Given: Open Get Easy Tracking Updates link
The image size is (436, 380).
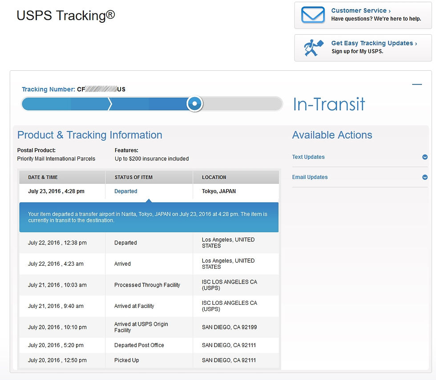Looking at the screenshot, I should pos(374,43).
